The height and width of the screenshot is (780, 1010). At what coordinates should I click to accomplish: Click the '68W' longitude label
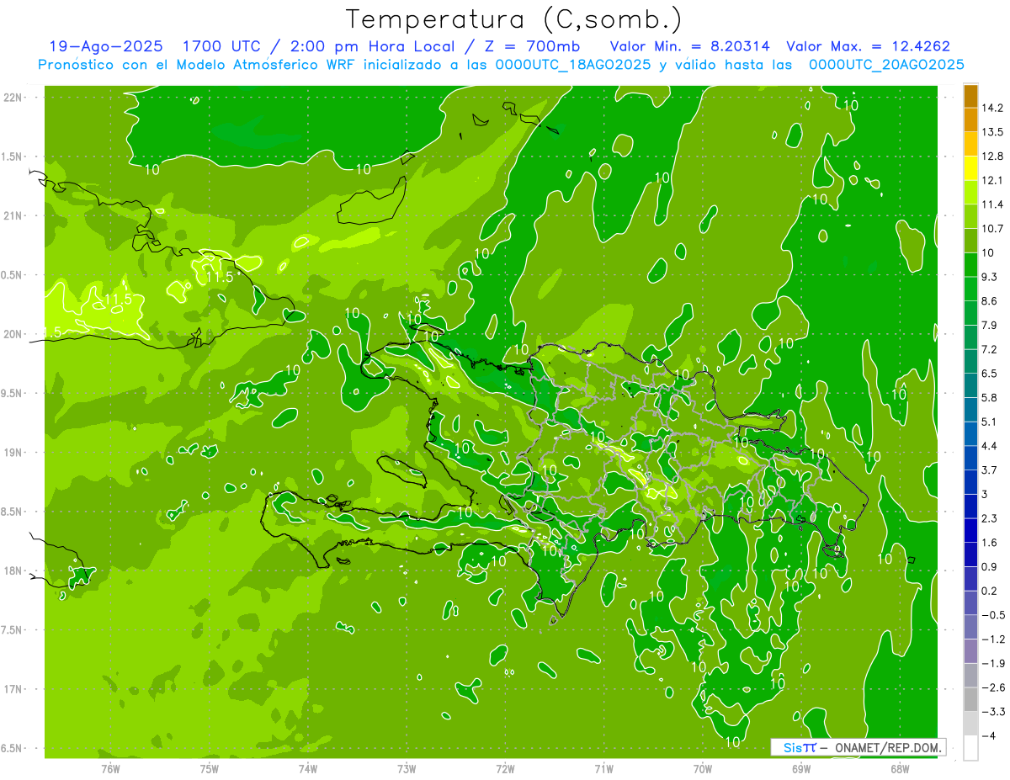point(900,768)
